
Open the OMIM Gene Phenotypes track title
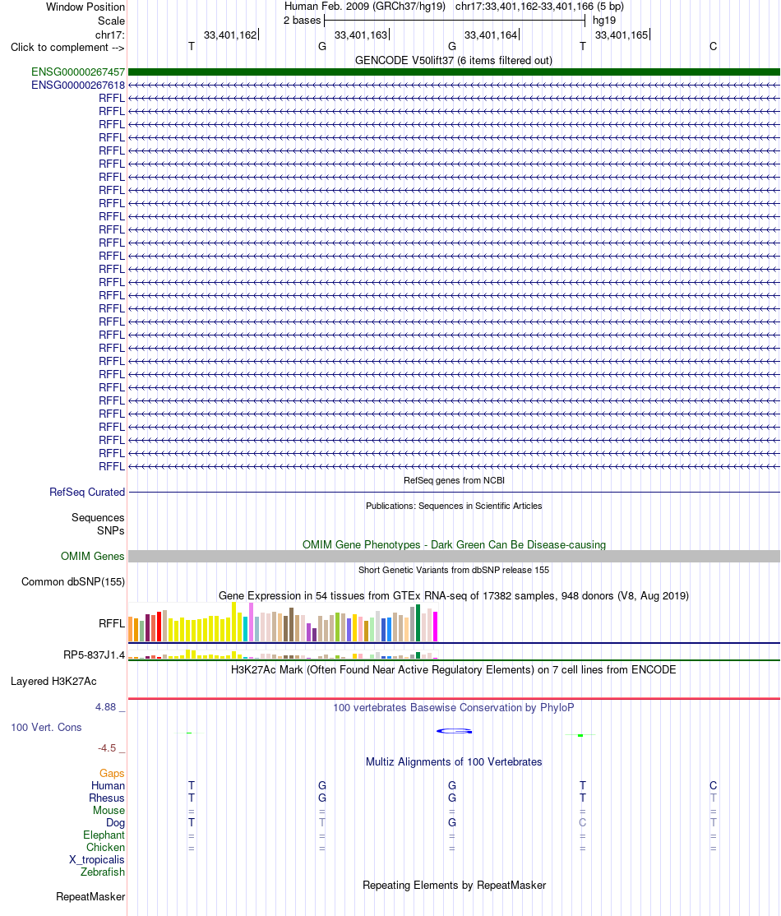[454, 544]
